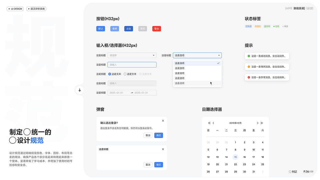Click caret arrow of open 这是选项 select
This screenshot has width=320, height=180.
219,55
